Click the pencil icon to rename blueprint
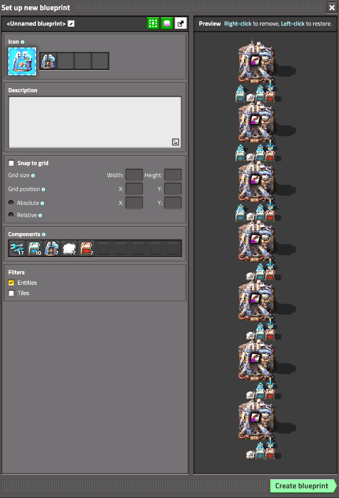The width and height of the screenshot is (339, 498). 71,24
